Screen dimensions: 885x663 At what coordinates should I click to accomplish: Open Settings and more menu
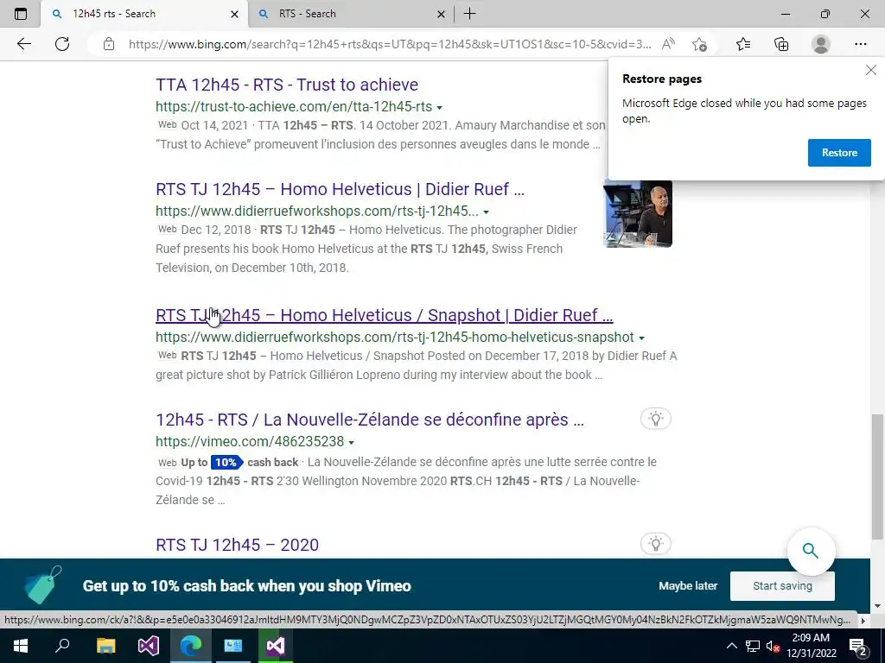click(x=860, y=44)
